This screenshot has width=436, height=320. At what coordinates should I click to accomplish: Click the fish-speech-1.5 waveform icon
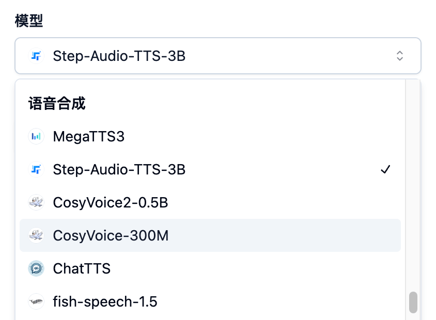36,301
